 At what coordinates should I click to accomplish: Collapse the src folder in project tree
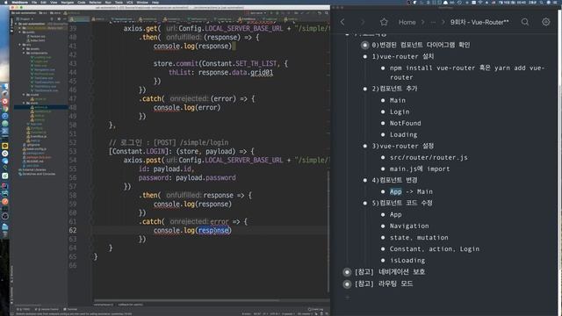(x=20, y=45)
